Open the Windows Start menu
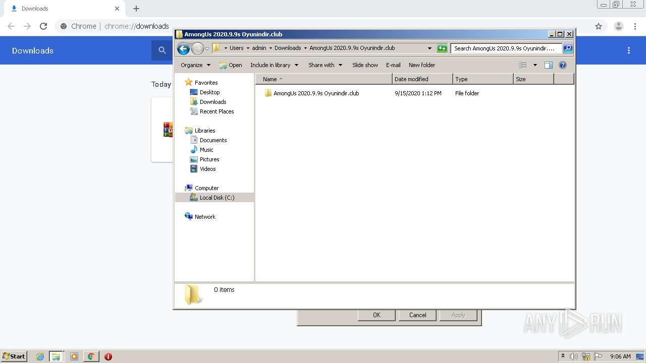 click(x=14, y=356)
